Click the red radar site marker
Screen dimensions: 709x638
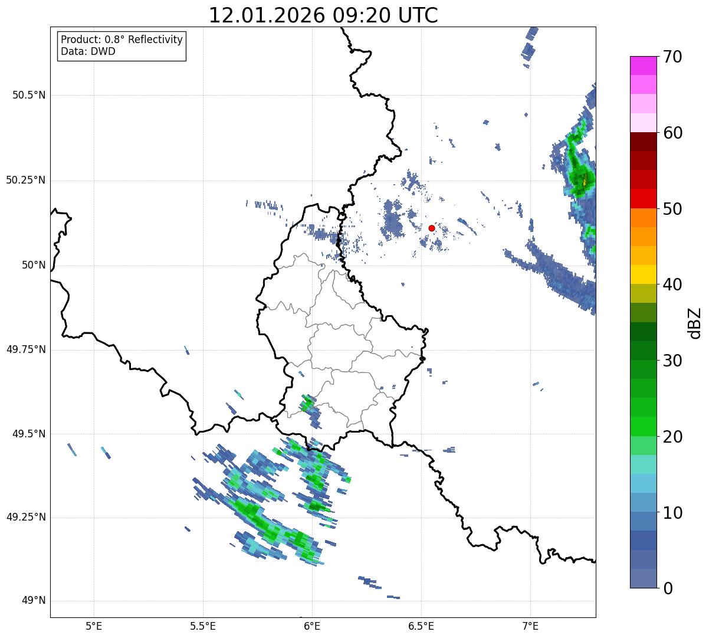pos(432,228)
